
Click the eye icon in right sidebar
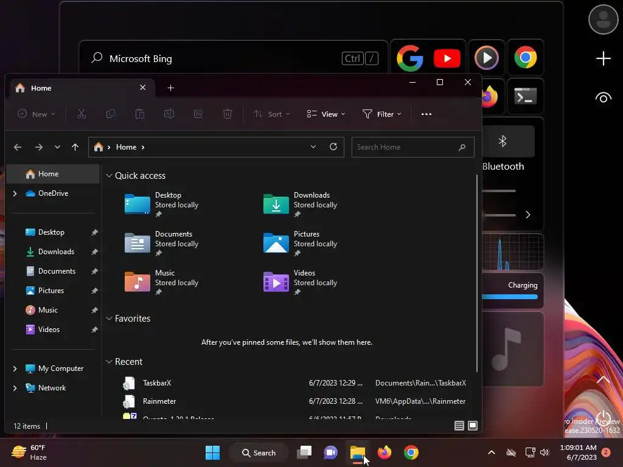click(603, 98)
